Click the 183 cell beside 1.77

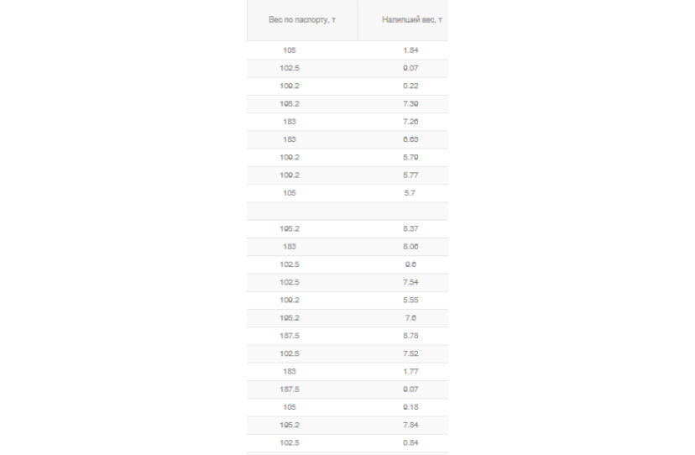pos(290,371)
